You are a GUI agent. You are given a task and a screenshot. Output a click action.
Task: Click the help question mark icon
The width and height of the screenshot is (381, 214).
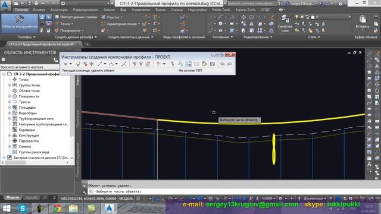tap(341, 4)
